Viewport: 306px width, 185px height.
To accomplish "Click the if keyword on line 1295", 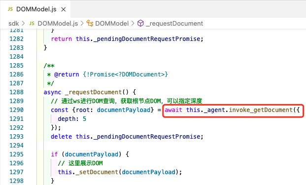I will coord(54,154).
